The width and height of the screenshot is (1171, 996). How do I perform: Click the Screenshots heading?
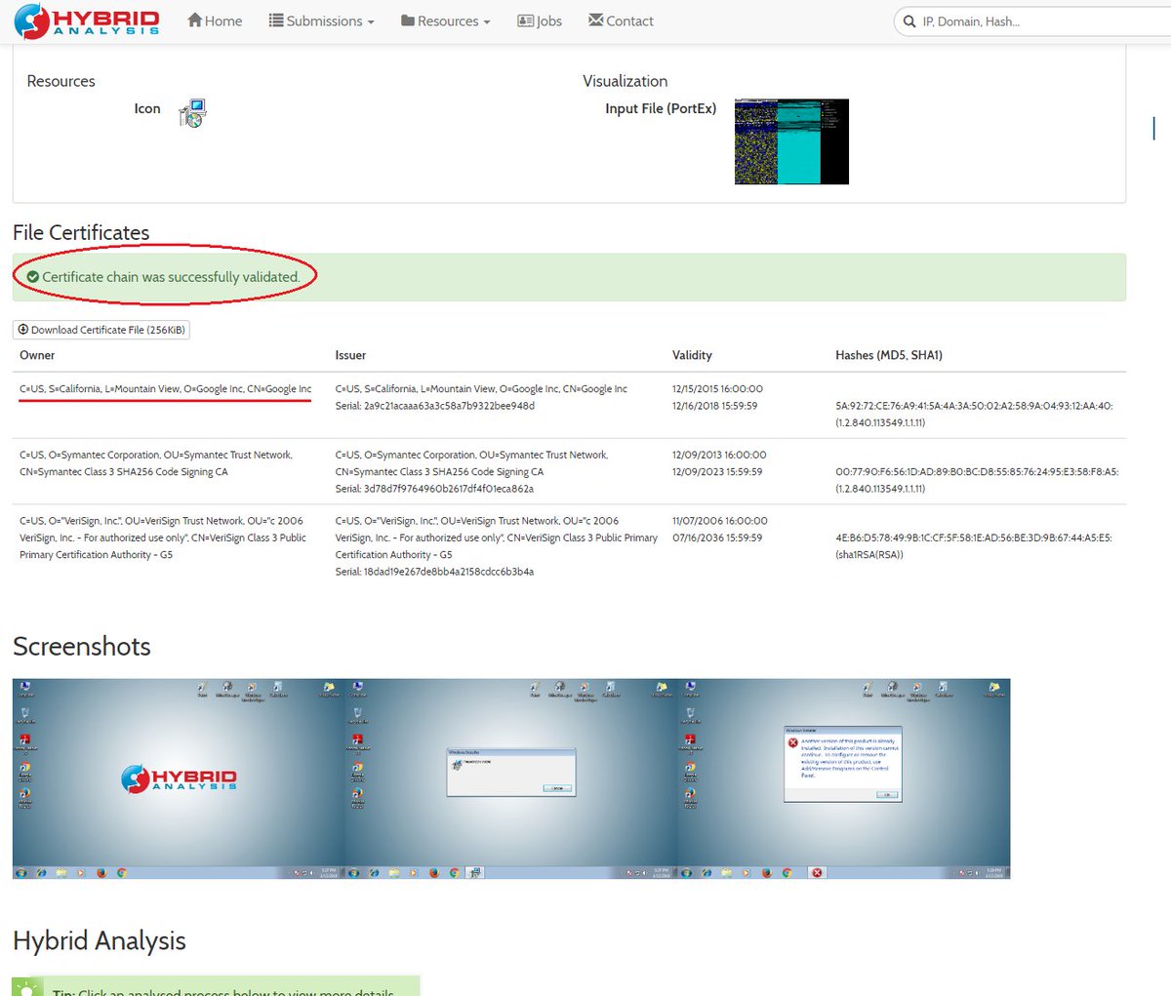82,646
